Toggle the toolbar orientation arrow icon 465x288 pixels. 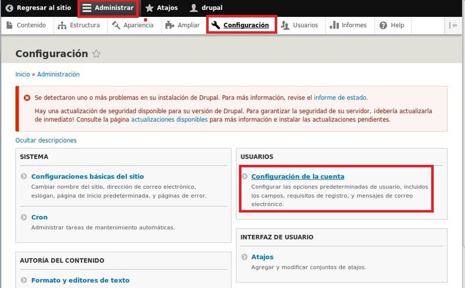click(453, 26)
